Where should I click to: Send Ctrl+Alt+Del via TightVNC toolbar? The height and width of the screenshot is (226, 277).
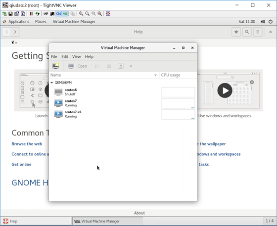click(46, 14)
